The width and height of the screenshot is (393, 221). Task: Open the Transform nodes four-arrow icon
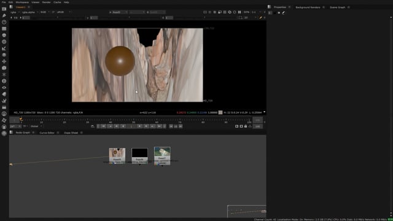[4, 61]
